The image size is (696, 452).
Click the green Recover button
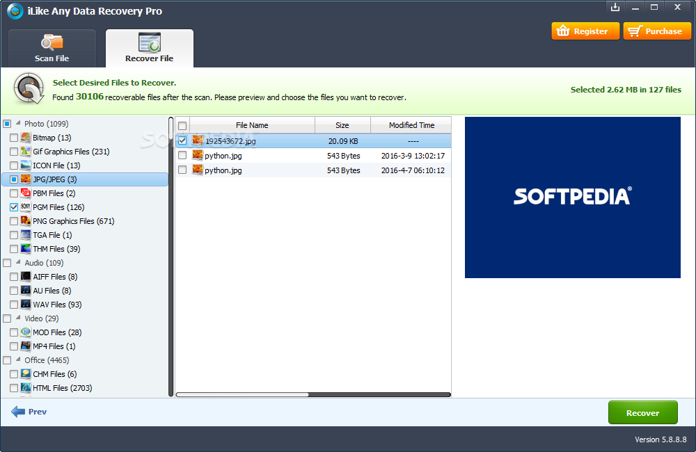point(642,412)
